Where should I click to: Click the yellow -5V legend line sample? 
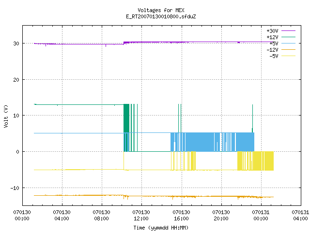288,56
